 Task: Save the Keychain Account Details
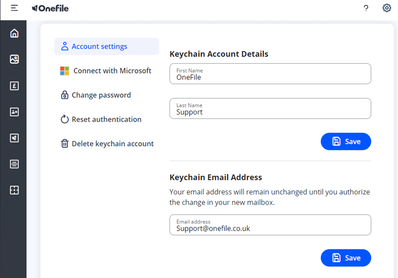[346, 142]
